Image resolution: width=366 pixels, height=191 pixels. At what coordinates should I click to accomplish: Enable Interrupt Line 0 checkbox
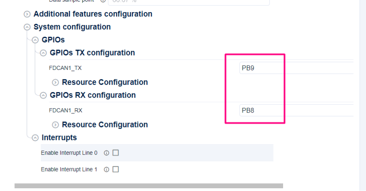coord(115,153)
